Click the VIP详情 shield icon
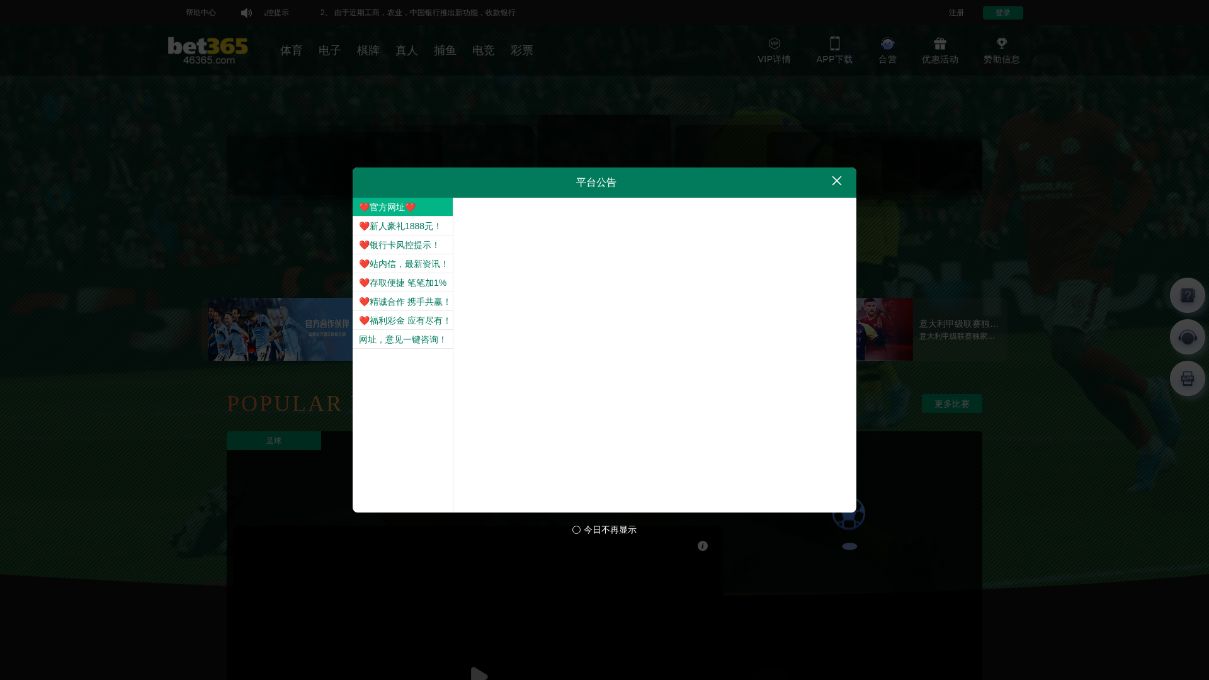1209x680 pixels. [x=774, y=43]
